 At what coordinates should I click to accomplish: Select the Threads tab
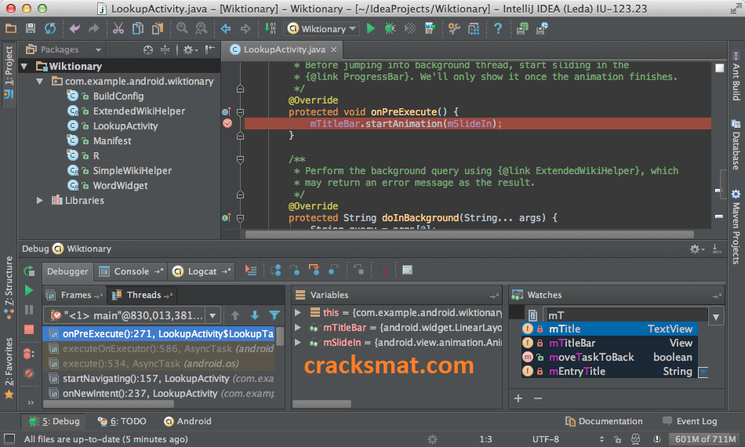(144, 295)
